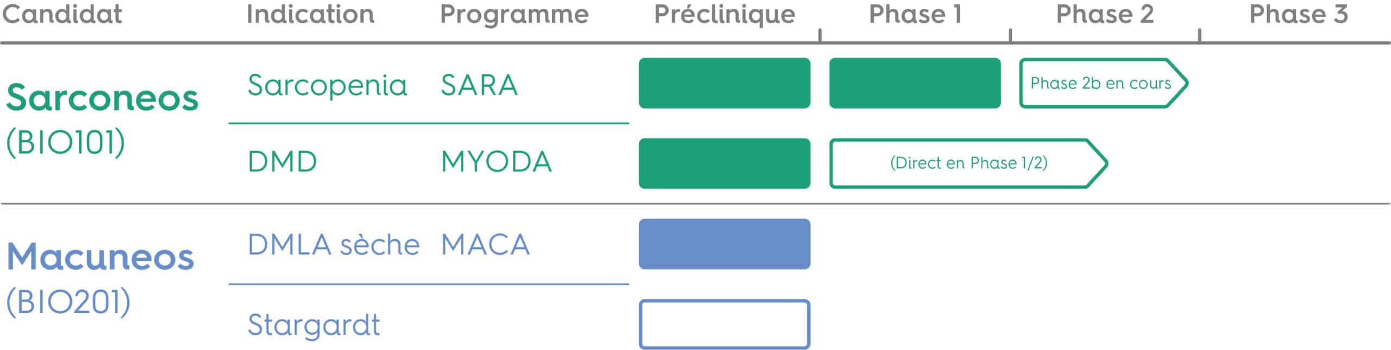Click the Direct en Phase 1/2 arrow
The image size is (1391, 350).
point(968,163)
